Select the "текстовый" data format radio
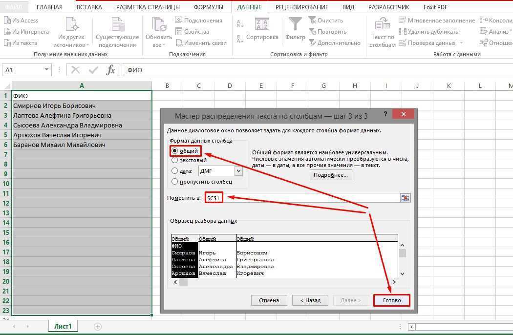The width and height of the screenshot is (513, 335). (x=175, y=161)
